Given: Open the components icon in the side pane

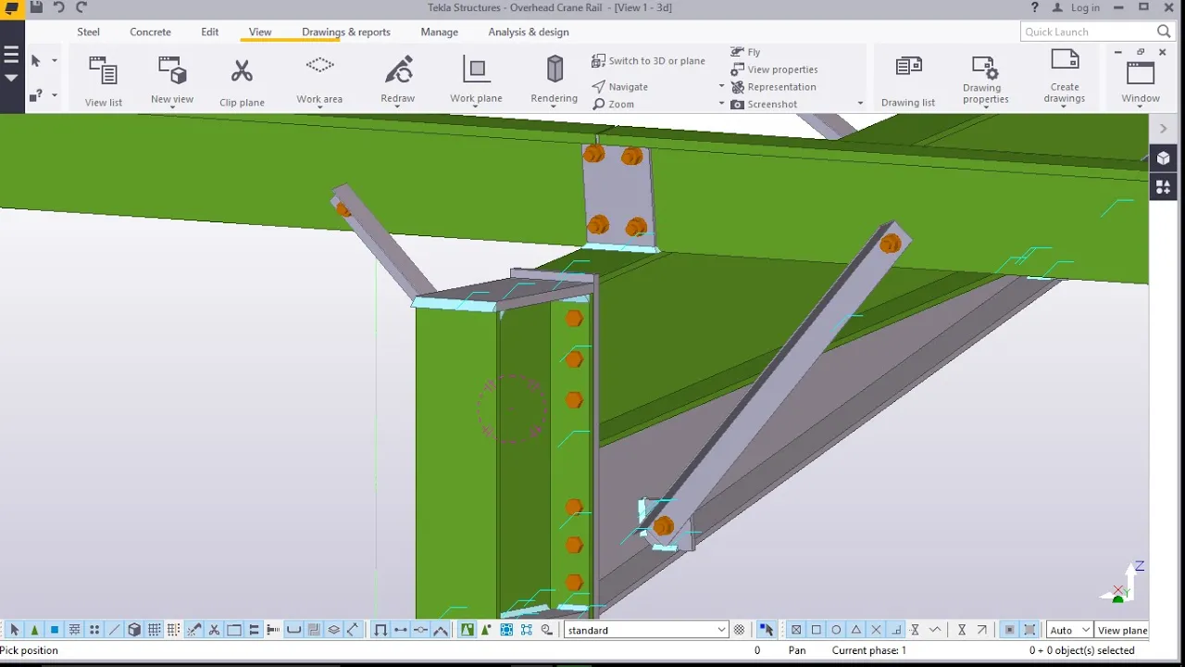Looking at the screenshot, I should point(1164,187).
